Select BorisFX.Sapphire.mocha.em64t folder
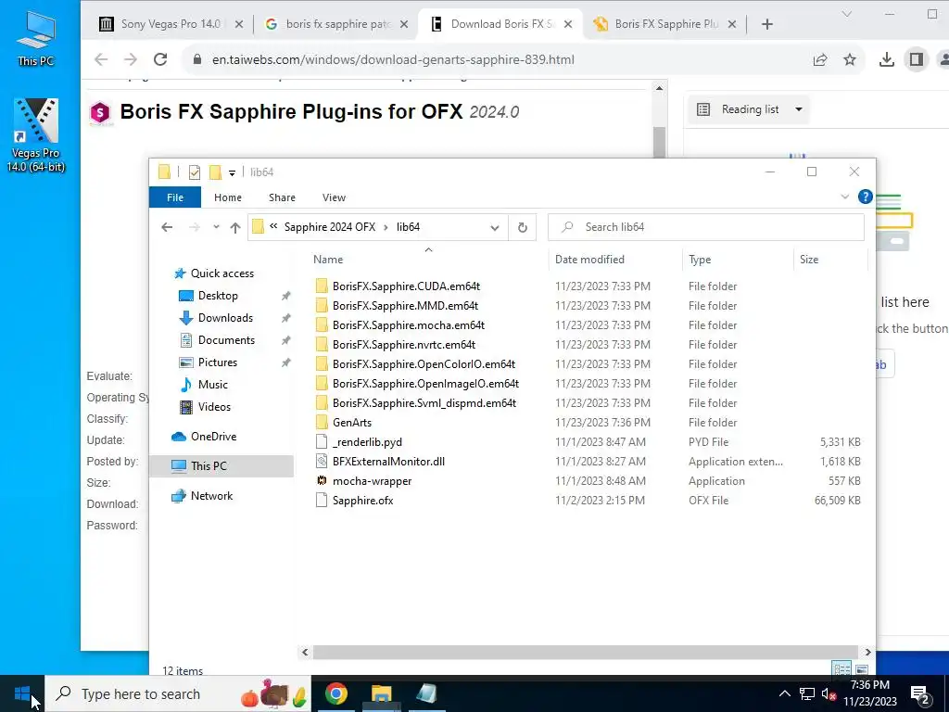 tap(409, 325)
